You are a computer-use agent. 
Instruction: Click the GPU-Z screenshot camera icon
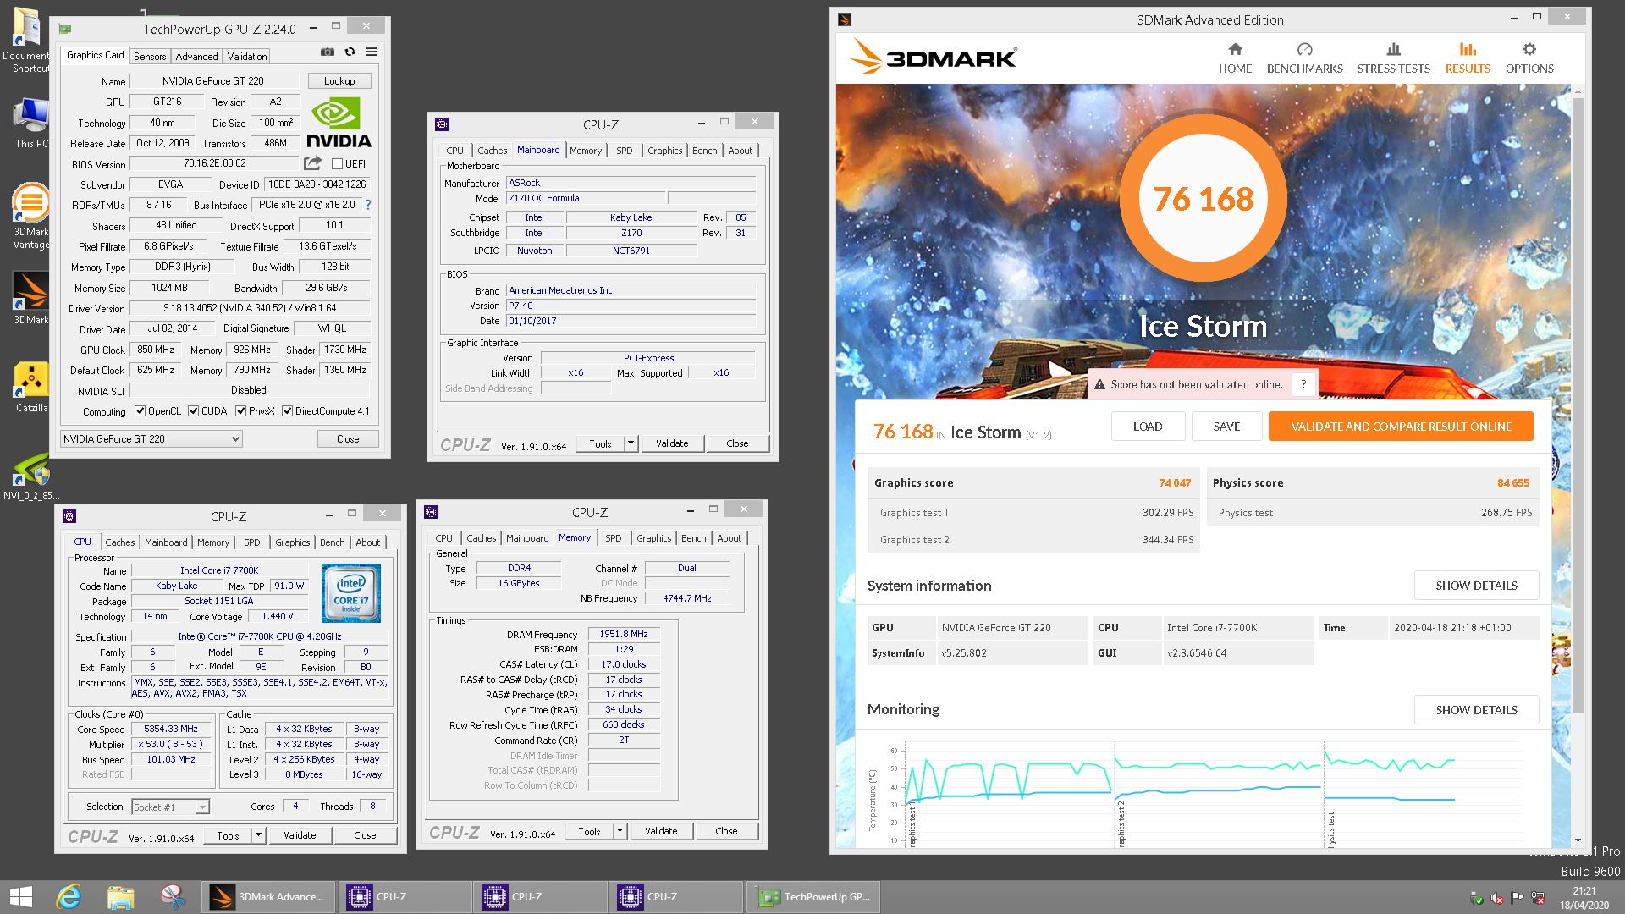[328, 52]
